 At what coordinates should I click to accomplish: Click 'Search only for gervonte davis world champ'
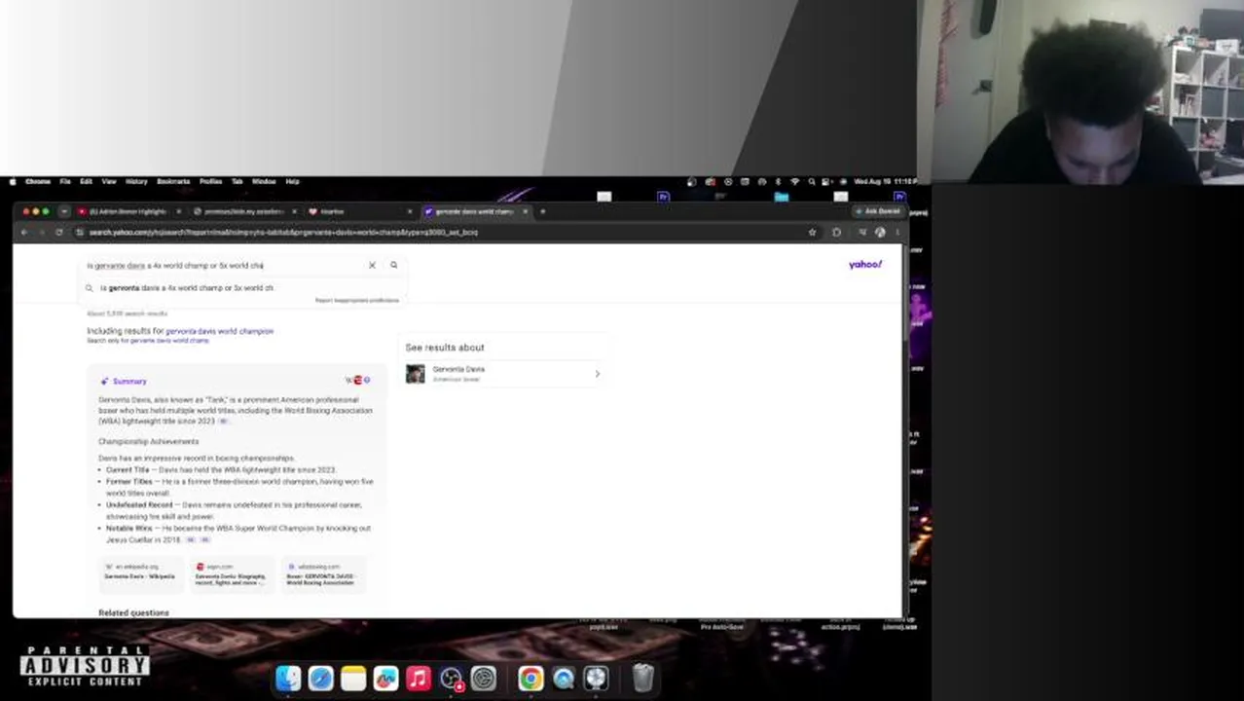(148, 341)
